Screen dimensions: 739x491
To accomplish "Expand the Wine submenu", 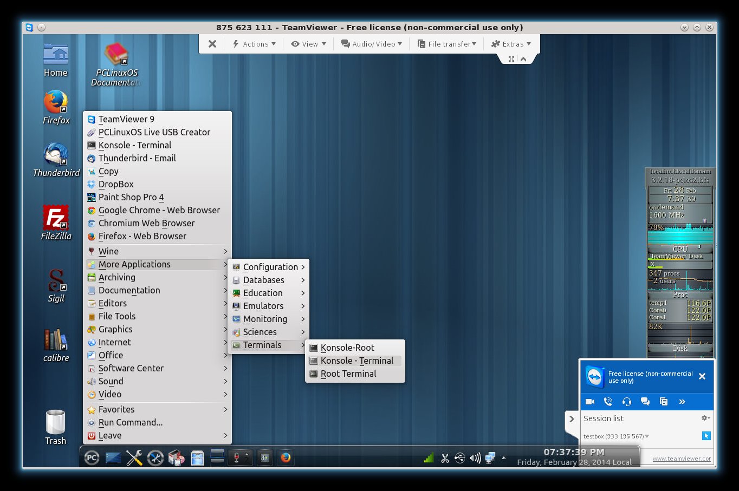I will pyautogui.click(x=157, y=251).
